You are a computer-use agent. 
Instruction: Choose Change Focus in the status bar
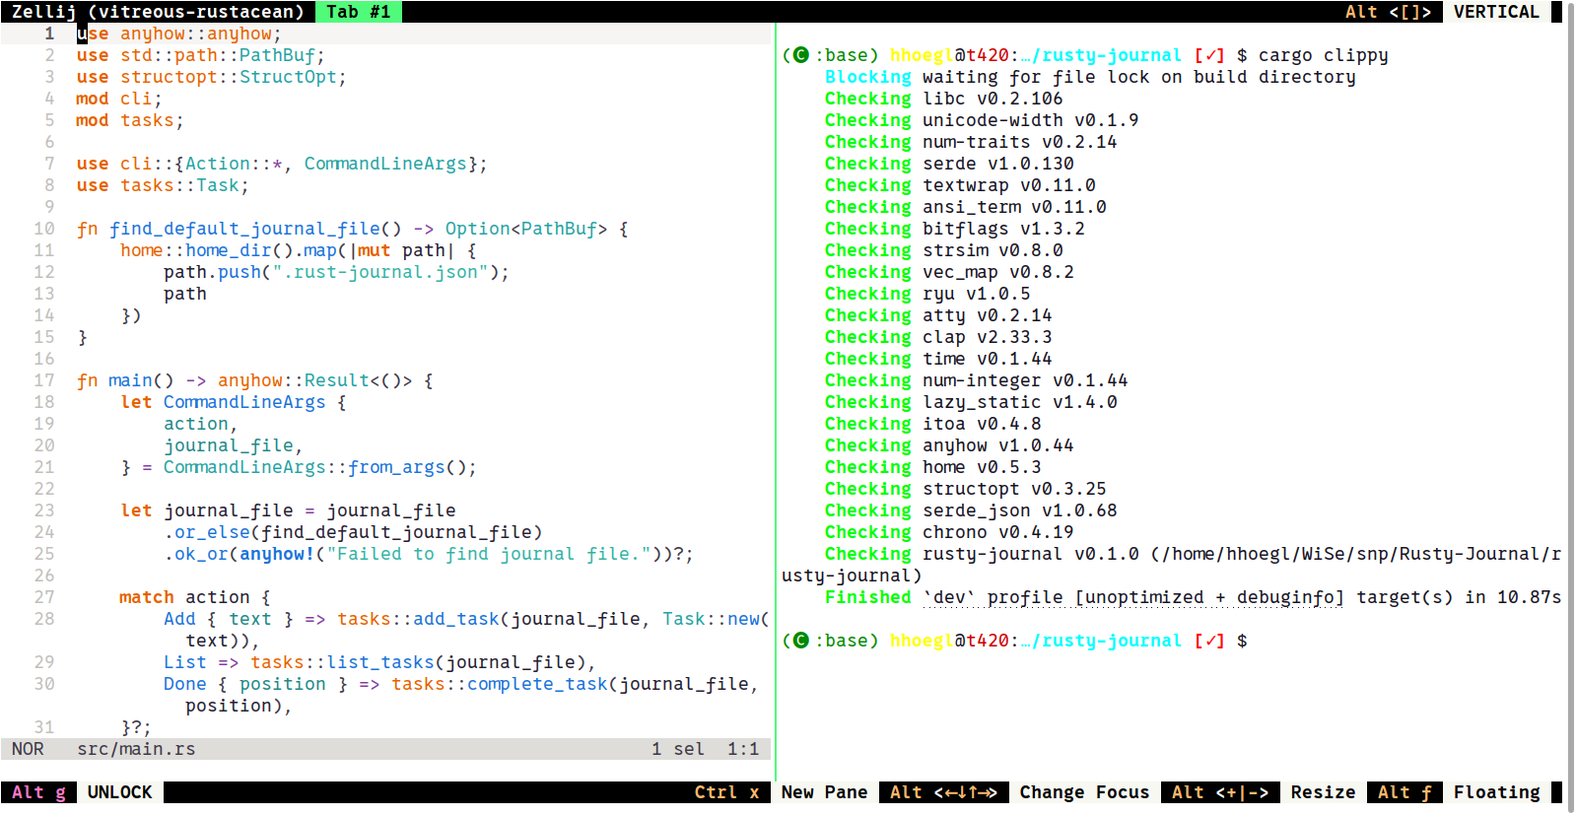[1084, 792]
